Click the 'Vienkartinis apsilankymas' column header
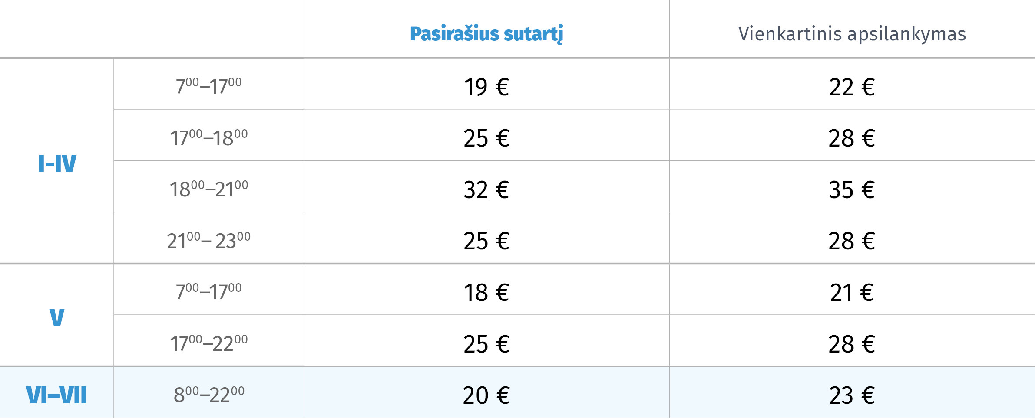Viewport: 1035px width, 418px height. (x=852, y=34)
